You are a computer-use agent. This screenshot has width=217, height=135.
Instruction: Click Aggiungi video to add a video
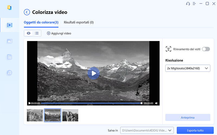tap(59, 33)
